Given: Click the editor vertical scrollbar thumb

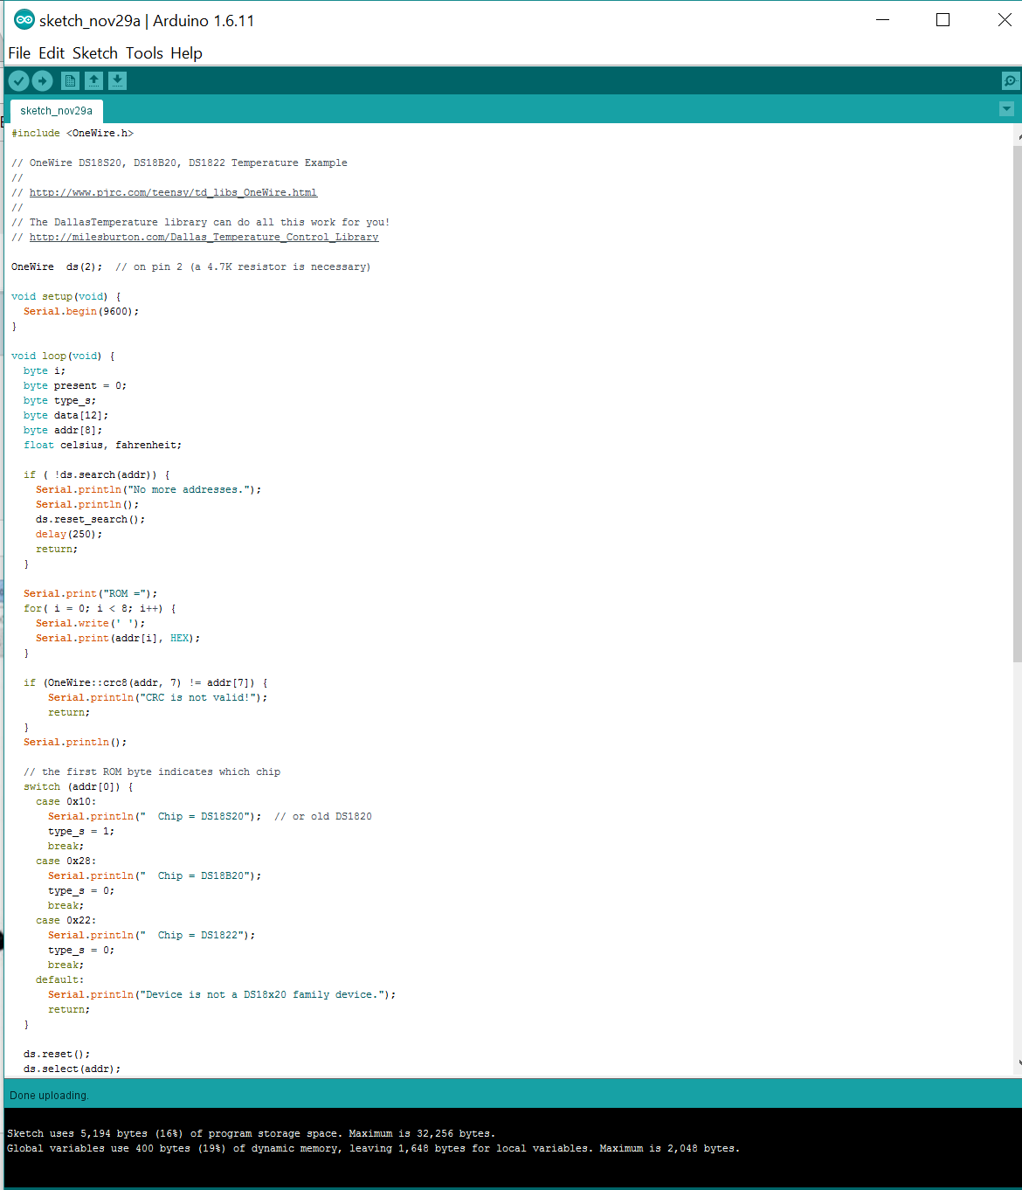Looking at the screenshot, I should click(x=1017, y=402).
